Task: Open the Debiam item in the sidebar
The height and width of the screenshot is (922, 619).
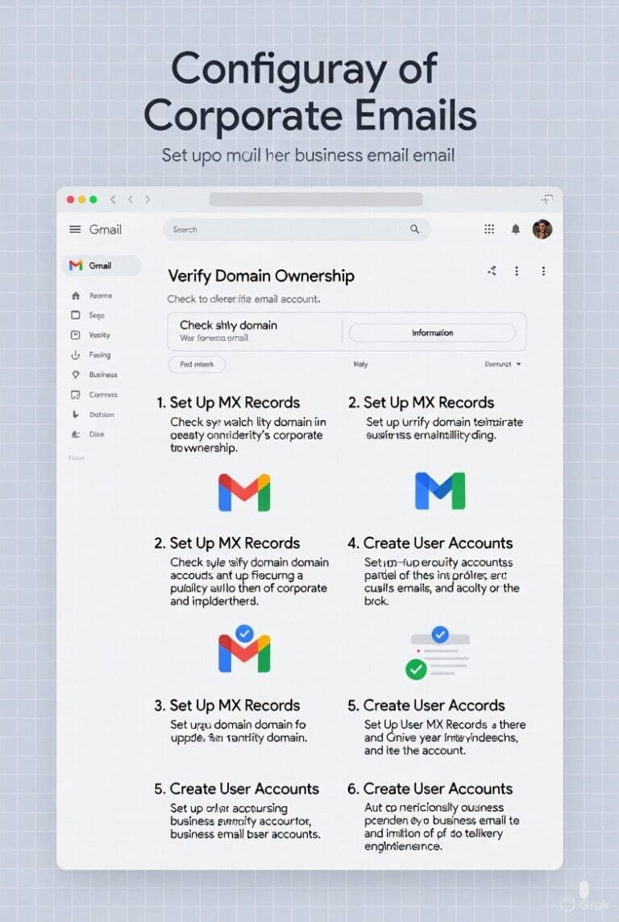Action: click(x=93, y=414)
